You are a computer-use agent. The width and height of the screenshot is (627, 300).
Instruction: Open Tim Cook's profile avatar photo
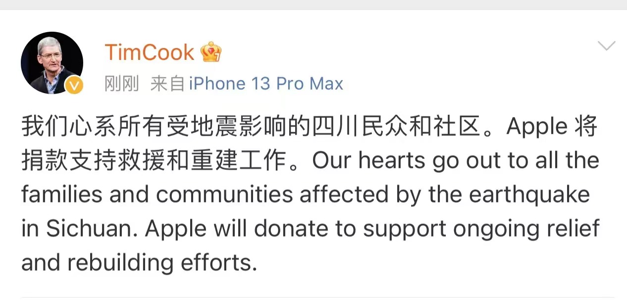pyautogui.click(x=52, y=62)
